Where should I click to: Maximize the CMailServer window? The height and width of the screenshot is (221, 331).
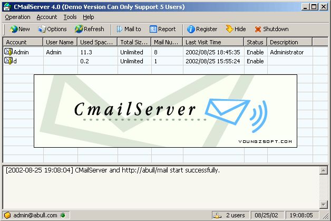(x=314, y=7)
